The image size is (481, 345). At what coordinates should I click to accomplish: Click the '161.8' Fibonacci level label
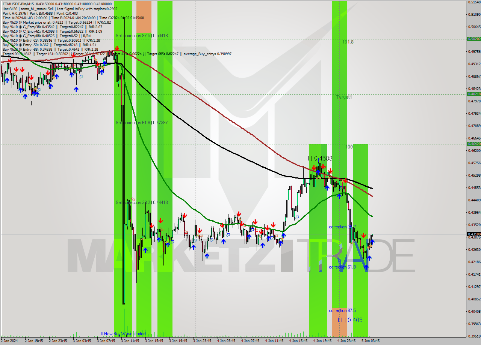[348, 42]
